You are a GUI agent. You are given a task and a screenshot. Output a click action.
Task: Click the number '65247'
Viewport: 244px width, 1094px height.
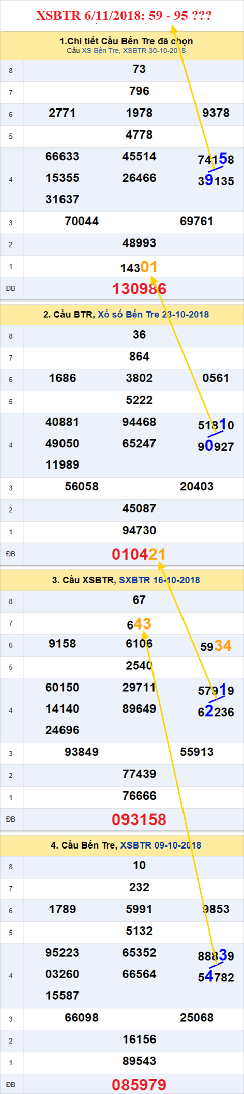click(139, 444)
